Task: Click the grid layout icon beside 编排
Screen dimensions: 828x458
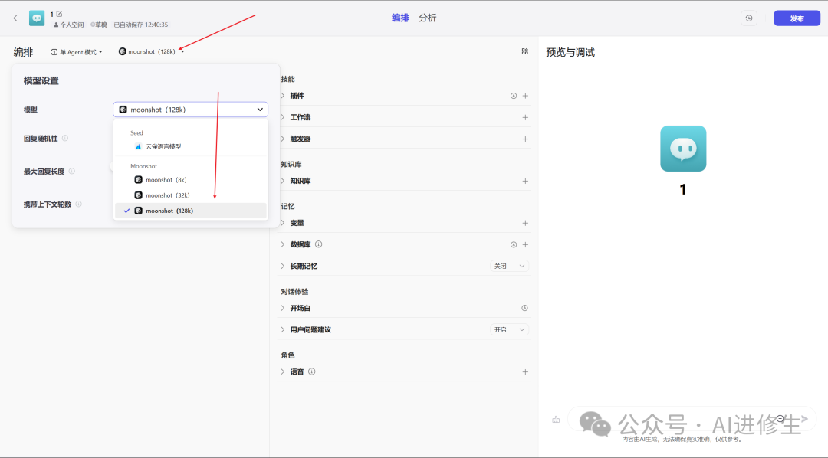Action: click(x=525, y=51)
